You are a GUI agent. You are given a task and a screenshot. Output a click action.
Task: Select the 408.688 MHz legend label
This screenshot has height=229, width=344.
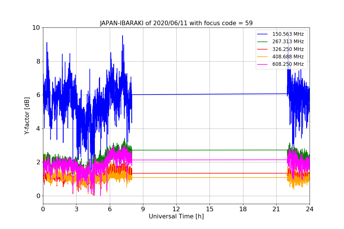click(x=288, y=57)
